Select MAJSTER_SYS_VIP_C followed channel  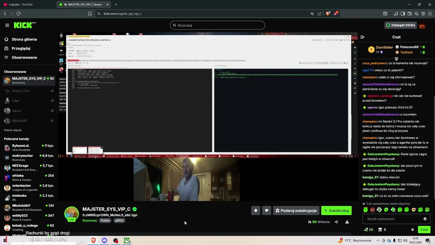pyautogui.click(x=29, y=81)
